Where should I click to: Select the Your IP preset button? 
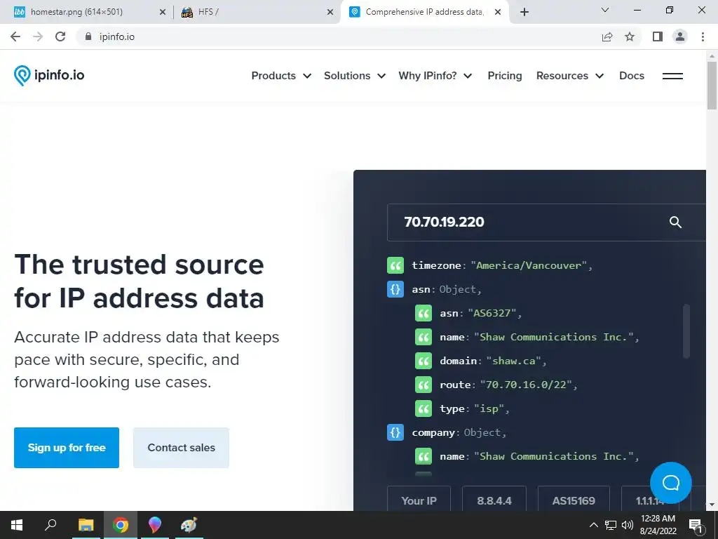(x=419, y=500)
